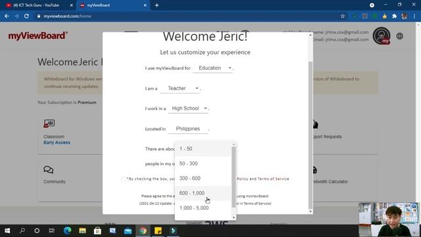Open the Extensions puzzle icon
This screenshot has width=421, height=237.
pos(394,16)
